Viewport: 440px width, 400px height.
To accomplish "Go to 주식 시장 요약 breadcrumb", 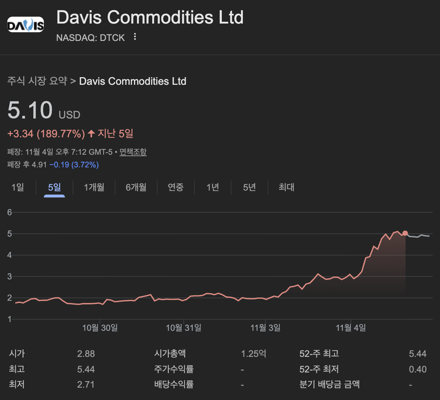I will tap(37, 81).
